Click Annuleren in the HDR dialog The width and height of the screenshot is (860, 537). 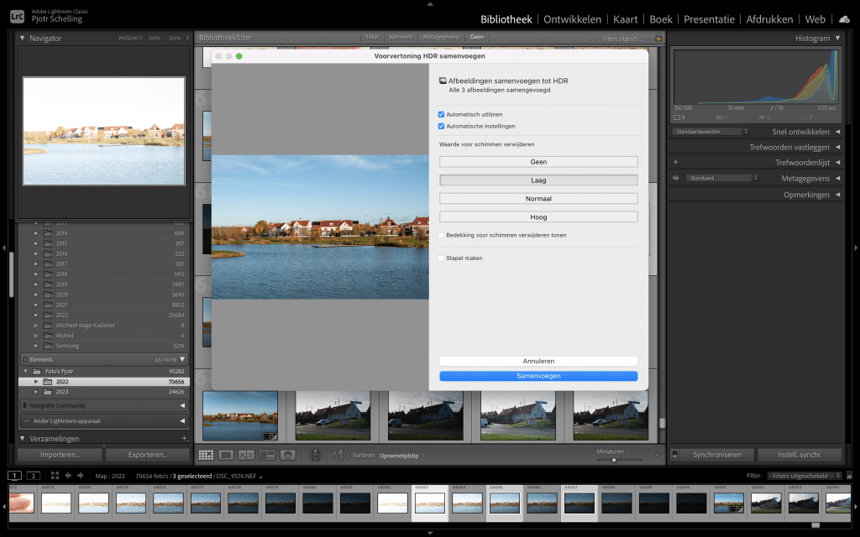538,361
